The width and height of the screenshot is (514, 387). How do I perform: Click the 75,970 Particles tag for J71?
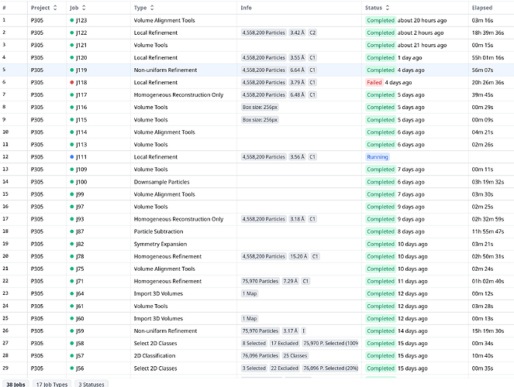(x=260, y=281)
